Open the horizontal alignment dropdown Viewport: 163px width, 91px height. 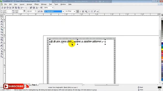pyautogui.click(x=86, y=11)
